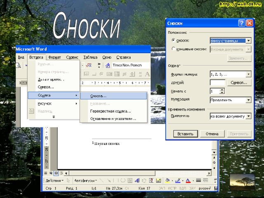Open the 'ко всему документу' apply dropdown
This screenshot has height=198, width=264.
click(x=248, y=116)
